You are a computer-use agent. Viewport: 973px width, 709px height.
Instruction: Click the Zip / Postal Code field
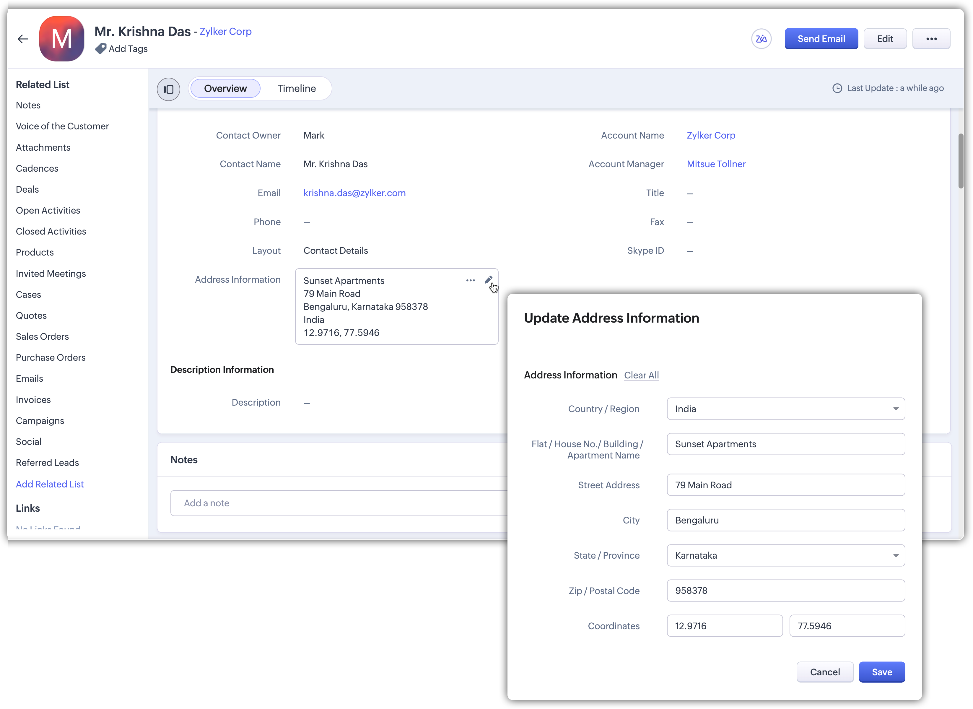785,591
